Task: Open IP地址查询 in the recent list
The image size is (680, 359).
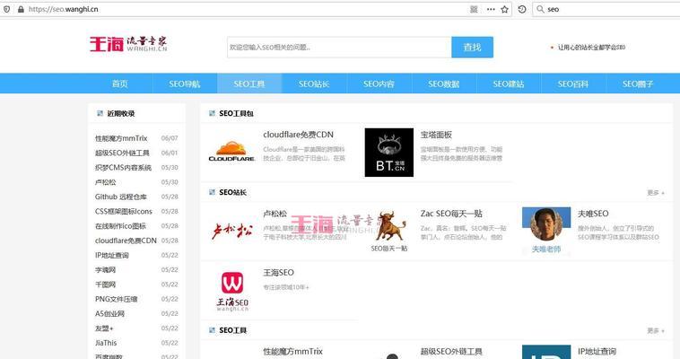Action: (x=112, y=255)
